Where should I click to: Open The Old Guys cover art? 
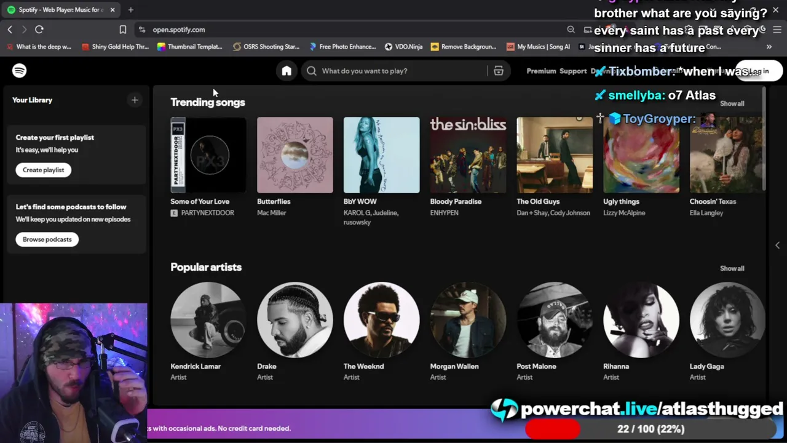[555, 155]
